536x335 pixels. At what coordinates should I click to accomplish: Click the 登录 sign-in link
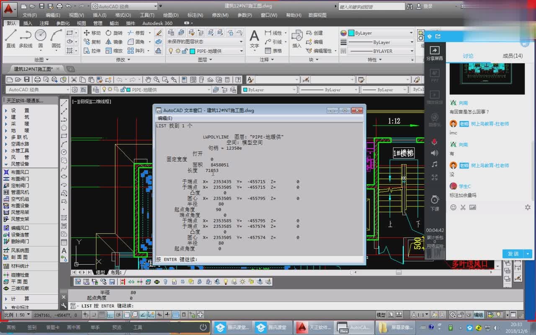(x=428, y=6)
